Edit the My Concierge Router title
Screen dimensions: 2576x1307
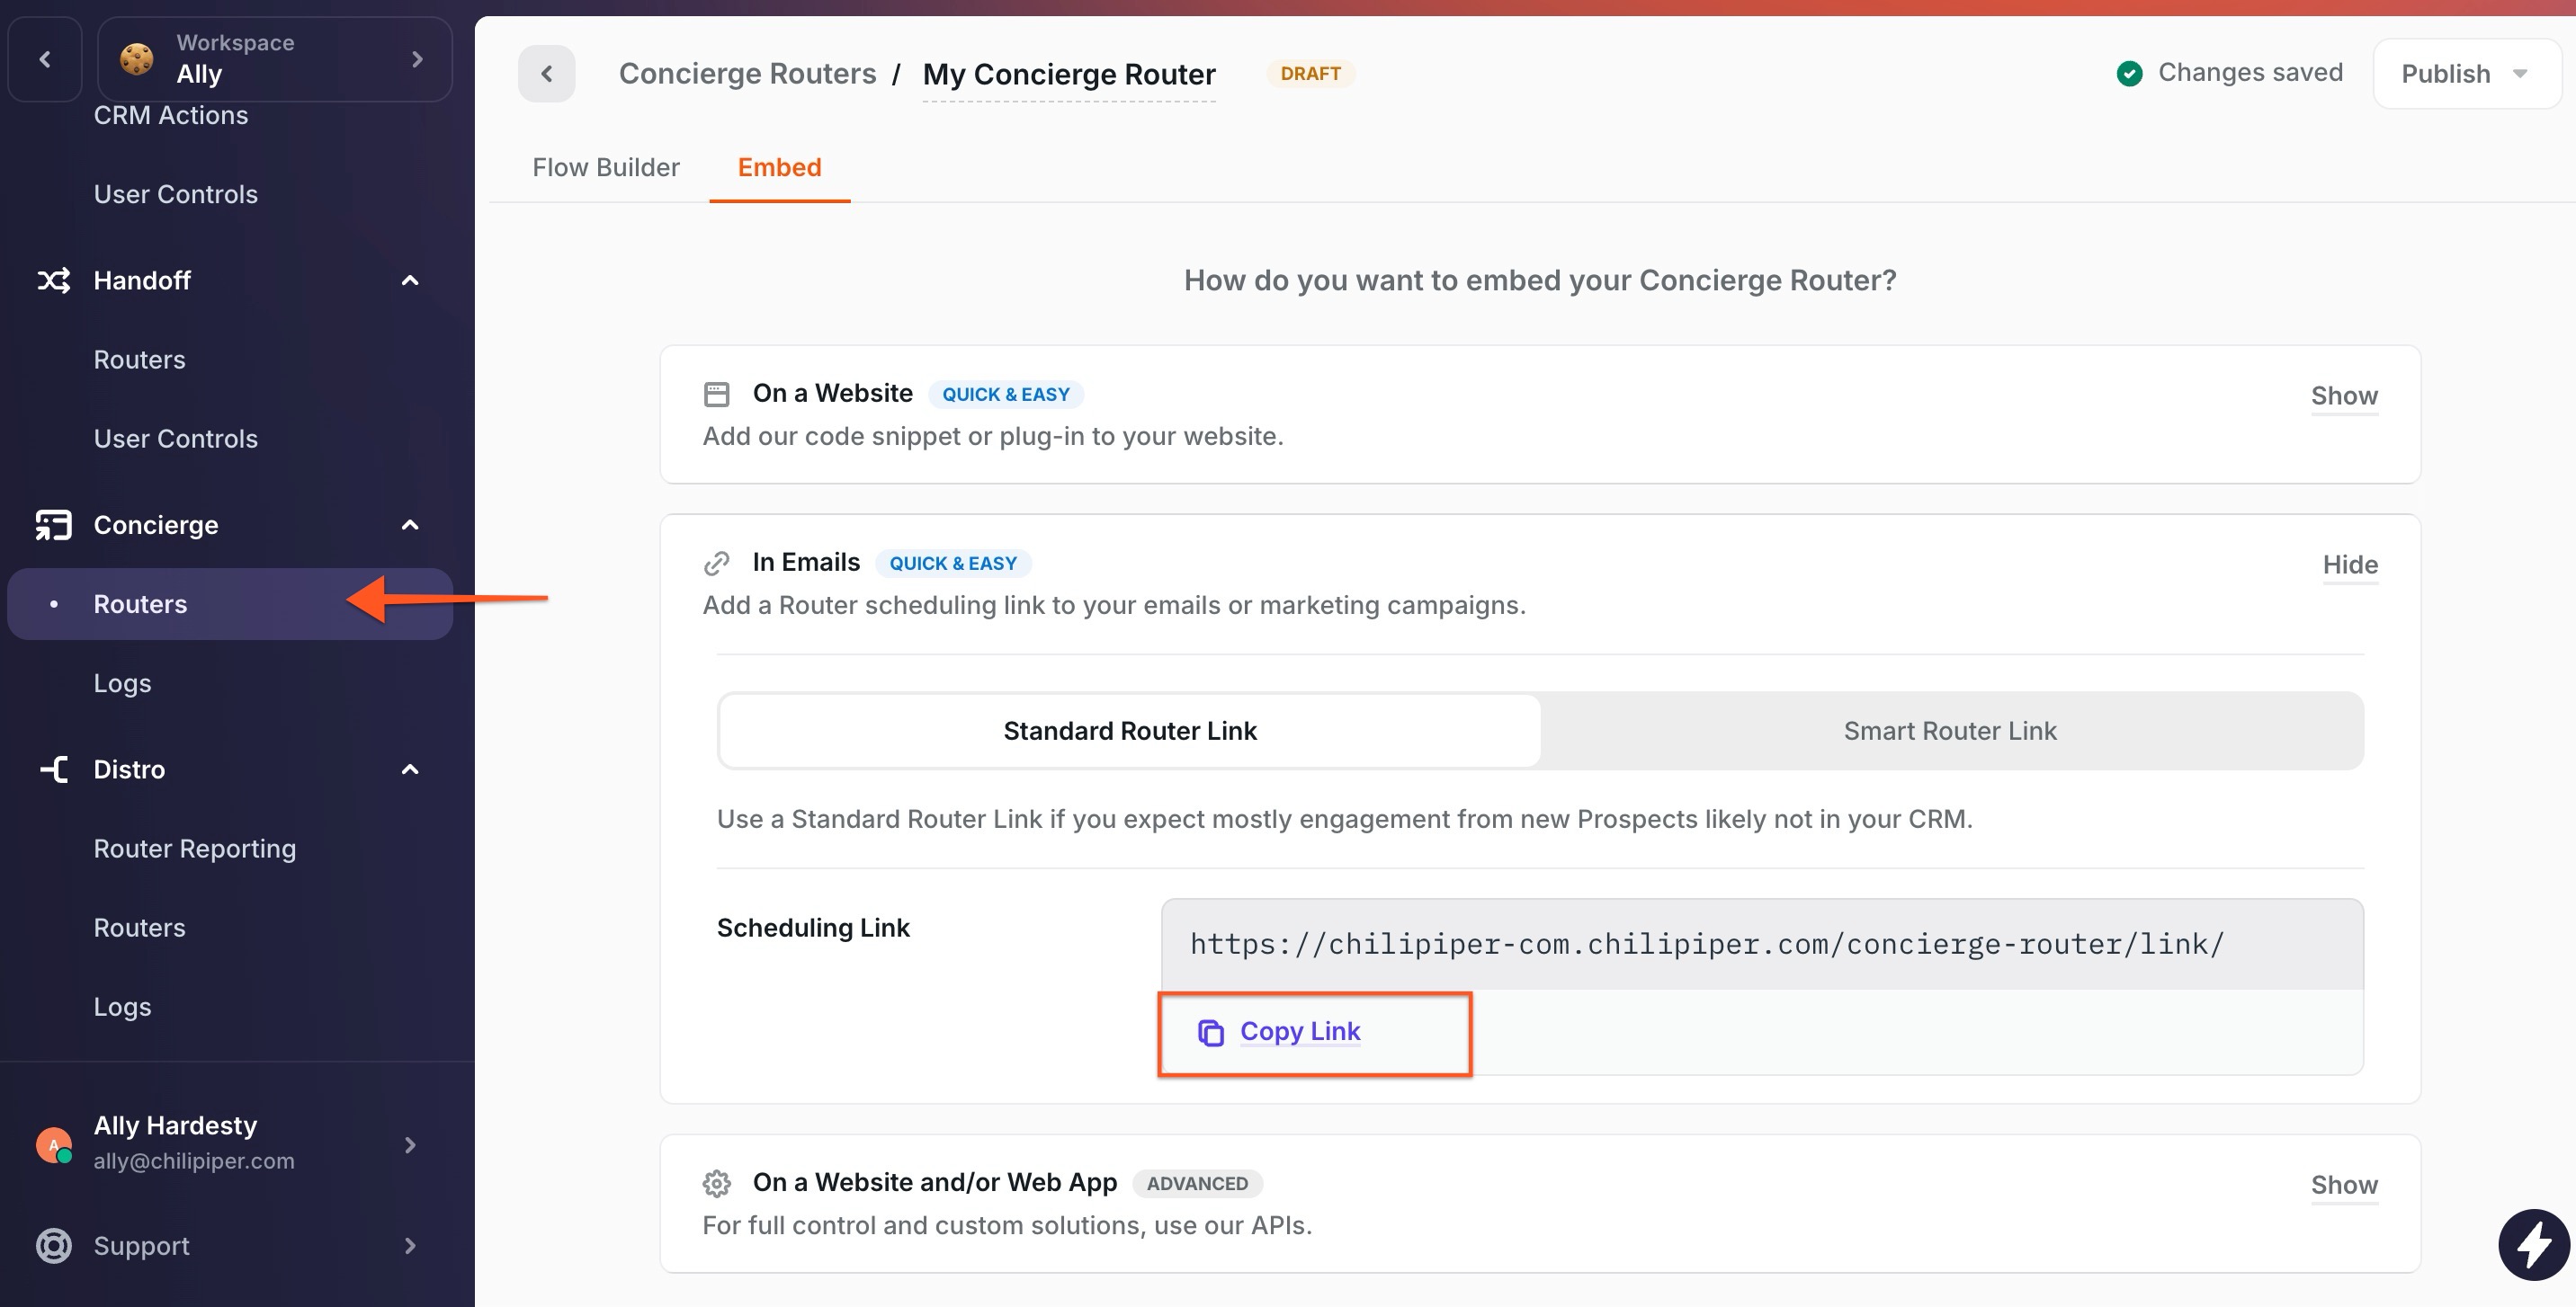tap(1069, 75)
